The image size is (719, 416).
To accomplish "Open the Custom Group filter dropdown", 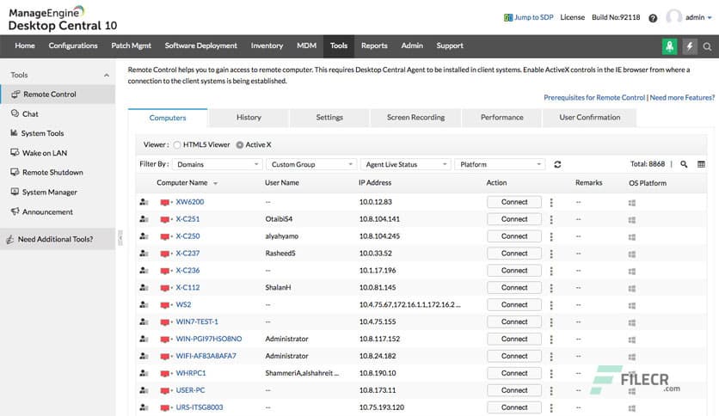I will click(310, 164).
